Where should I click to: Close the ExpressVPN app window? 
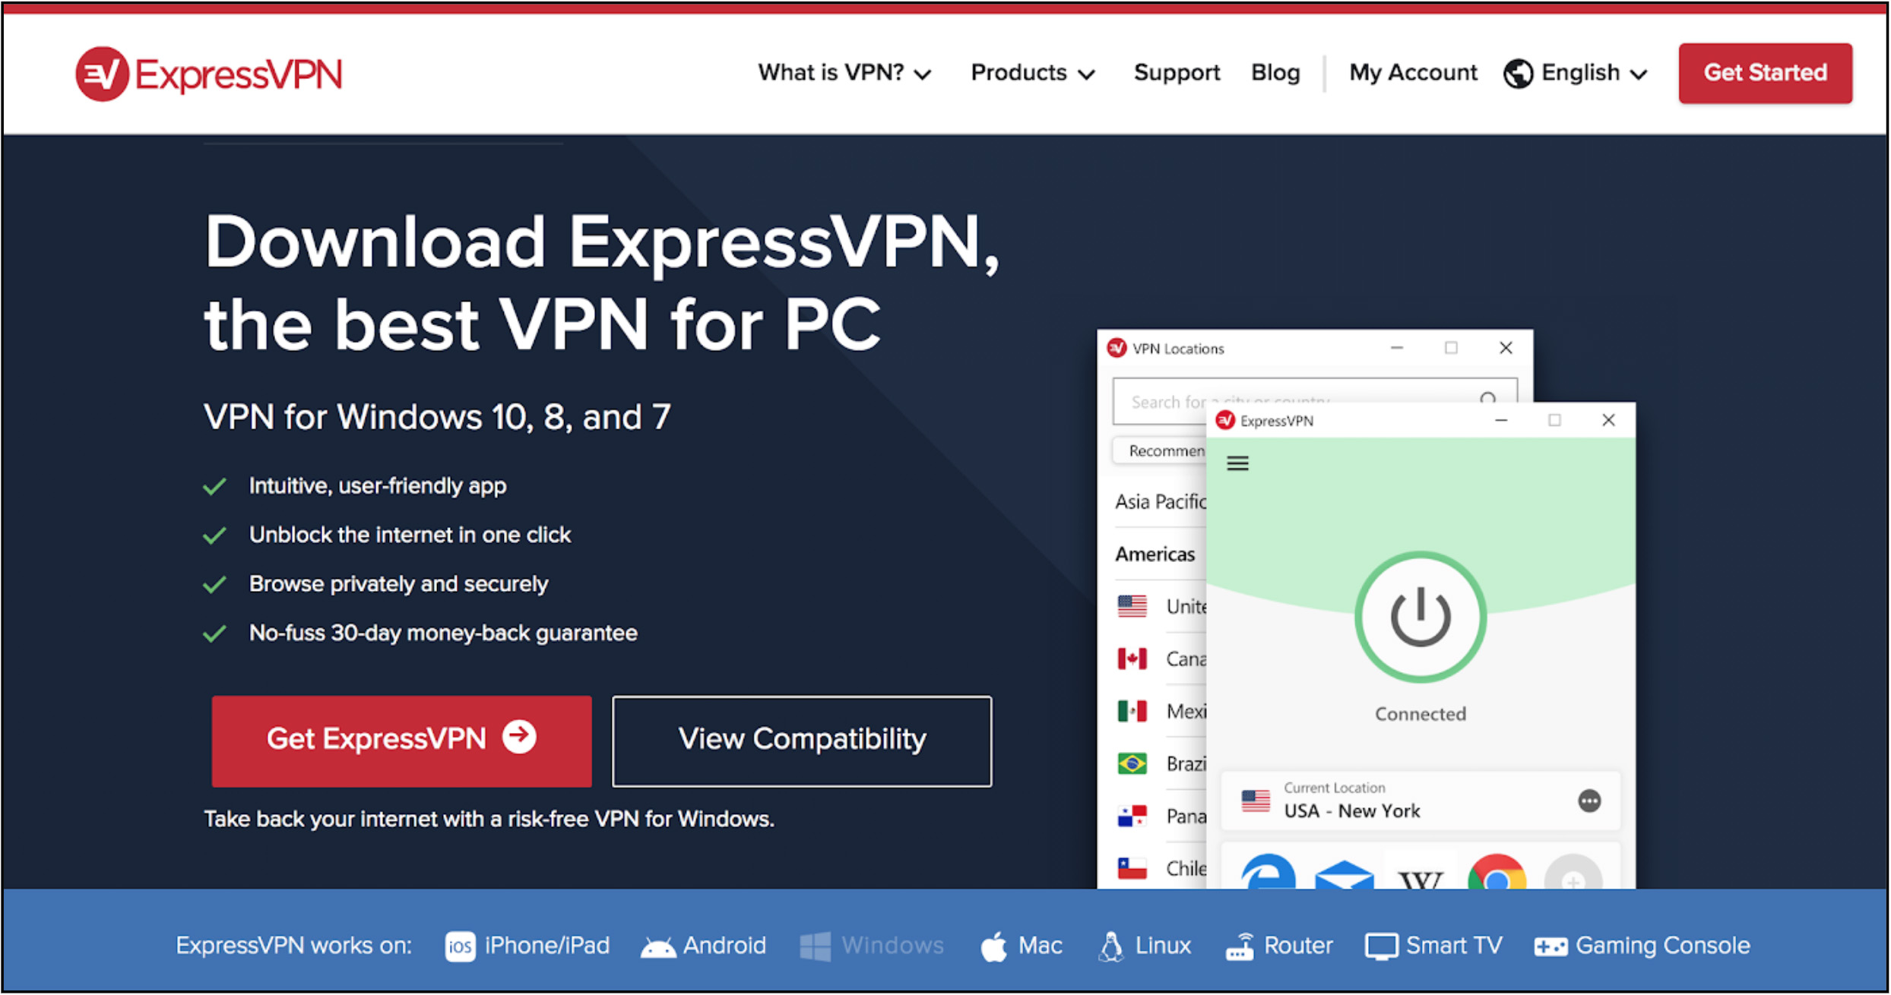[1608, 420]
